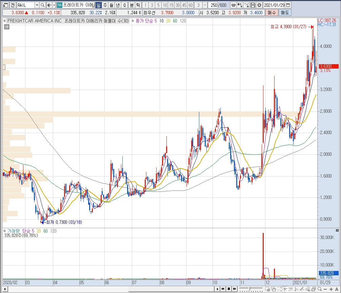The image size is (341, 293).
Task: Click the 전 (all) button beside ticker
Action: point(13,5)
